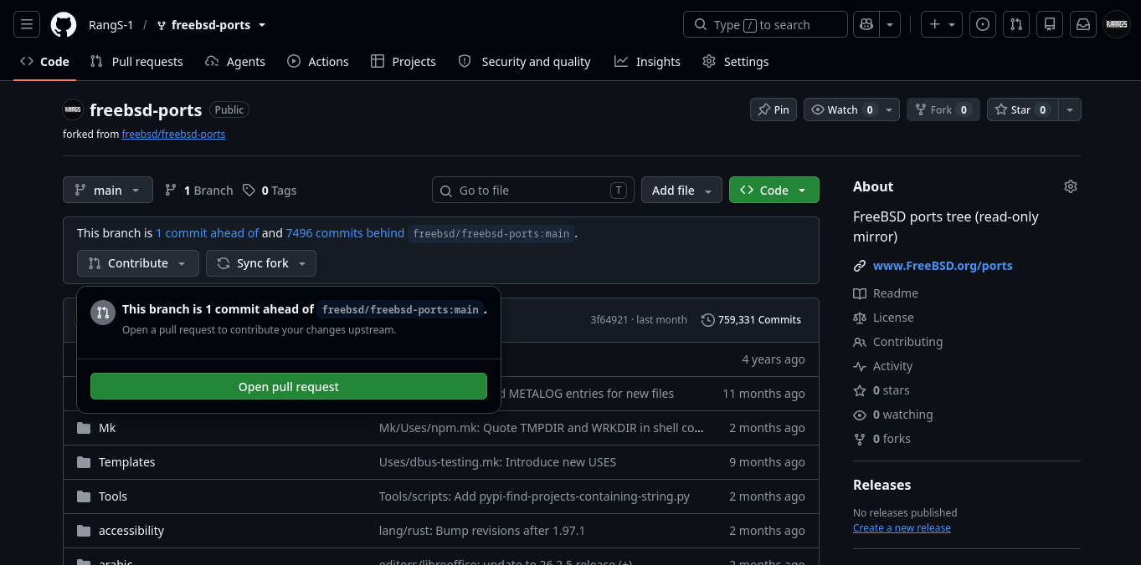Open the green Code dropdown

(x=774, y=191)
